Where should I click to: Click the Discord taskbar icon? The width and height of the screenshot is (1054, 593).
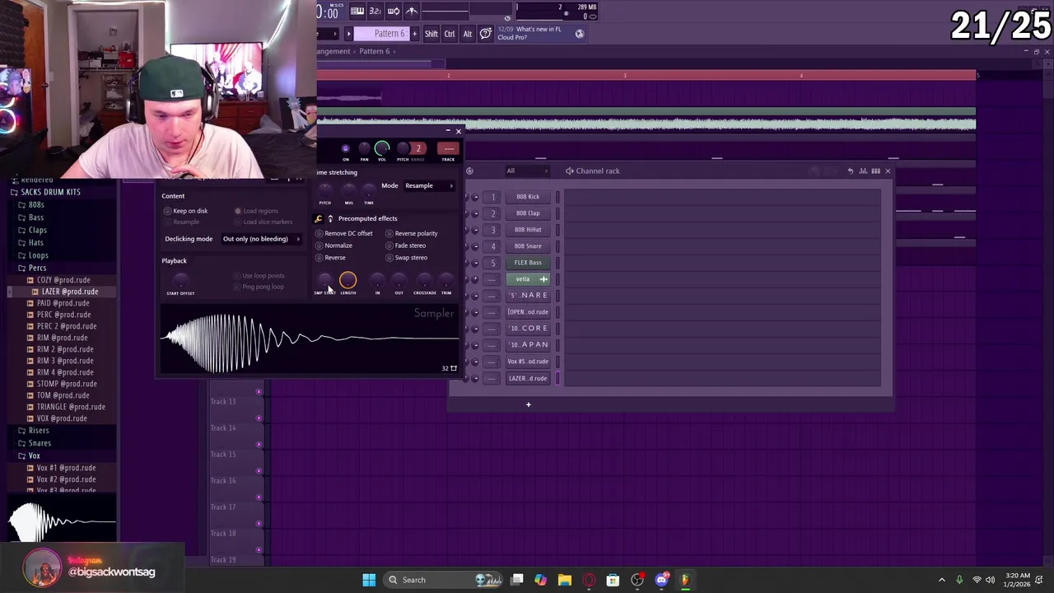click(x=661, y=580)
